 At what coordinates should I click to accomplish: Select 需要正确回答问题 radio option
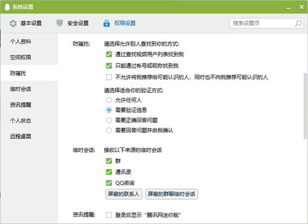point(109,120)
